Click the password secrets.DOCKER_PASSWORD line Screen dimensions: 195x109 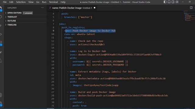pos(100,65)
